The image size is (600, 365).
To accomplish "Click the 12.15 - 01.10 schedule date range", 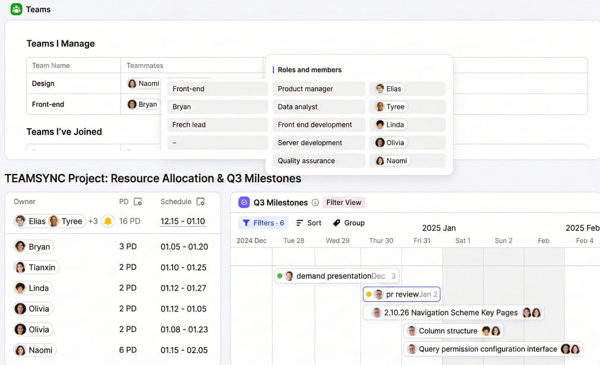I will pos(182,221).
